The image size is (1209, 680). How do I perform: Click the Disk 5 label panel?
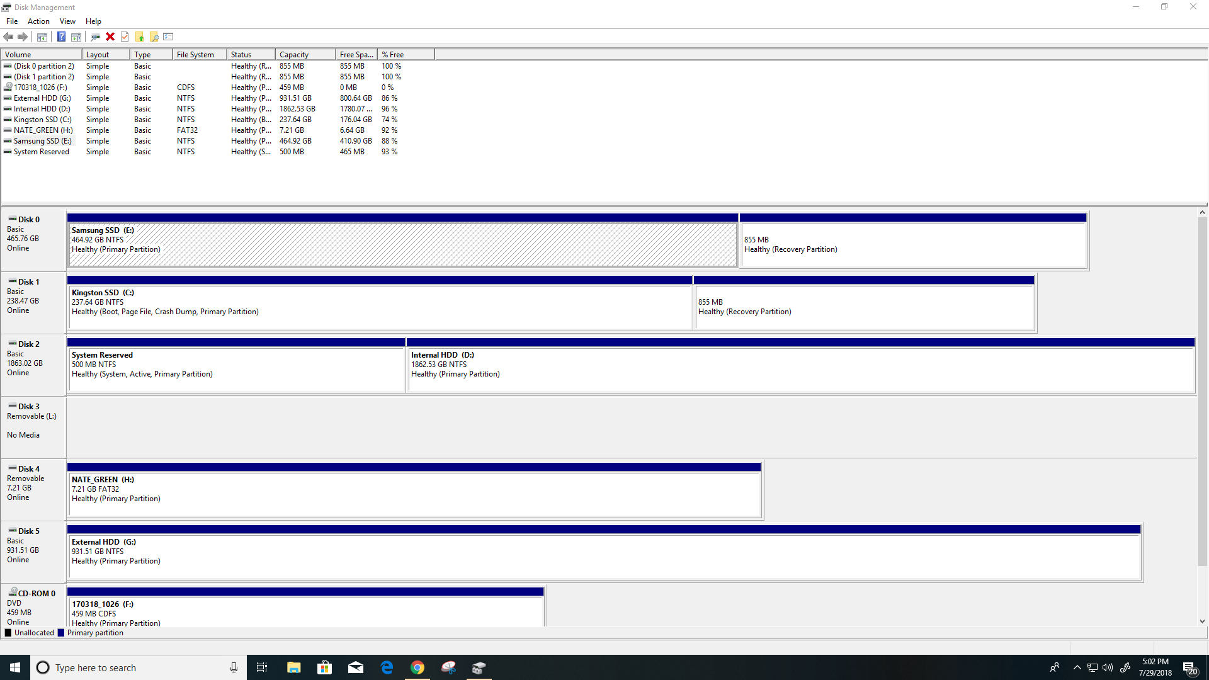(34, 552)
